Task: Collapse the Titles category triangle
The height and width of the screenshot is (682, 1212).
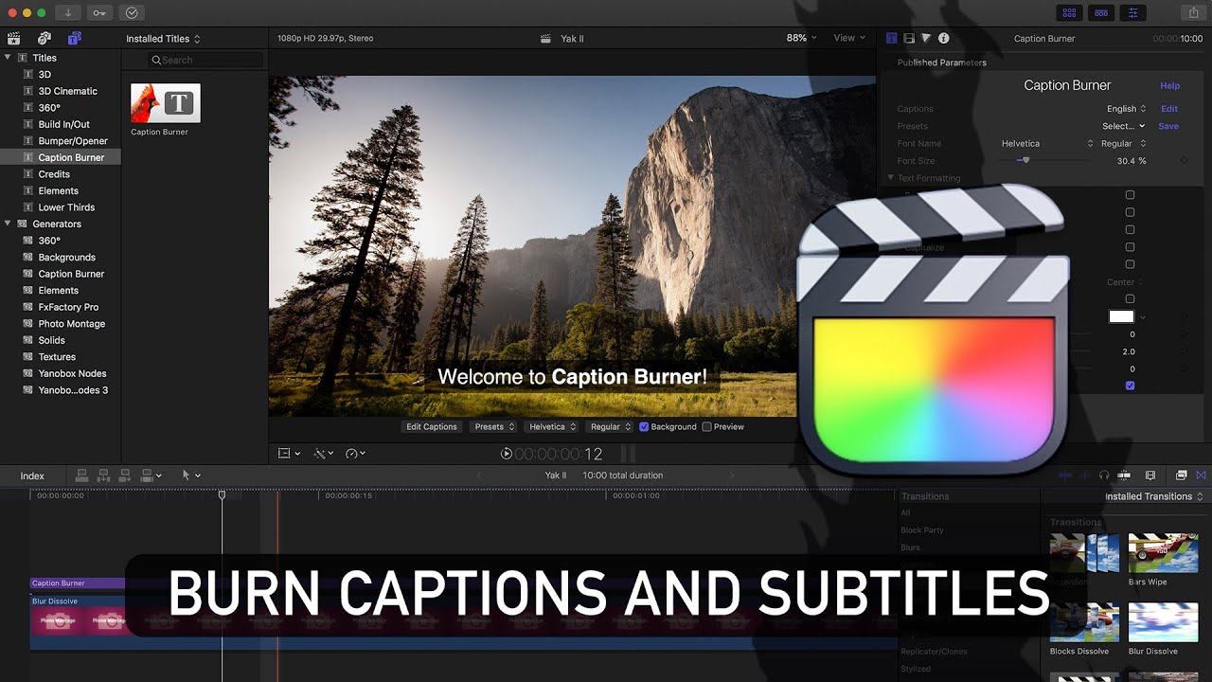Action: pos(9,58)
